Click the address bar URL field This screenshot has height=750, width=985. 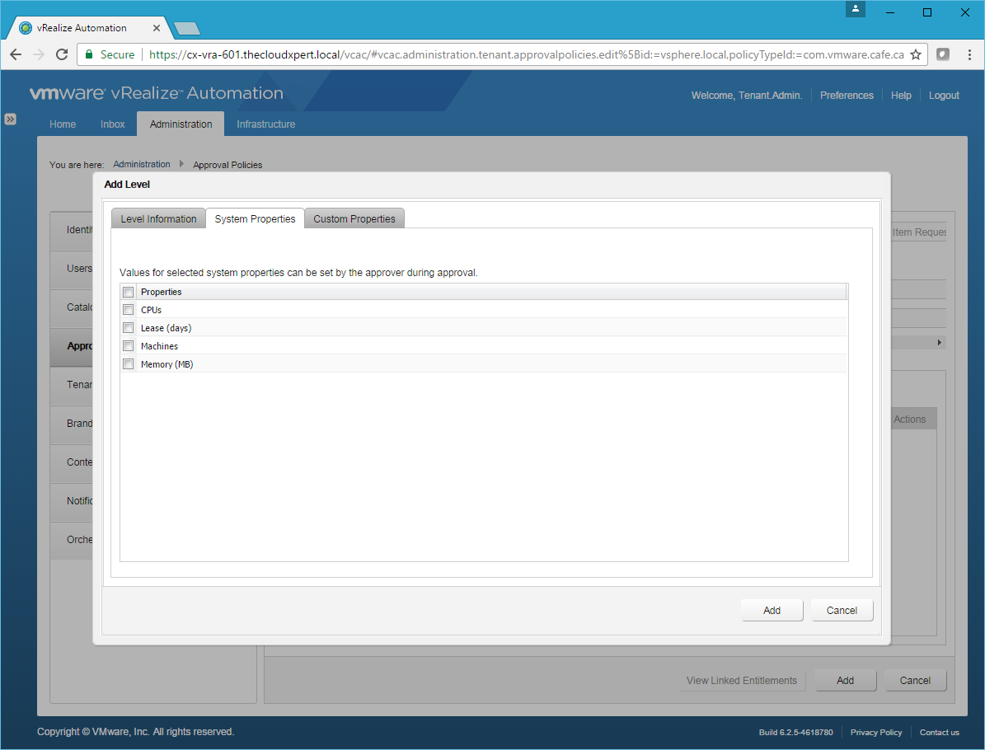click(x=528, y=54)
